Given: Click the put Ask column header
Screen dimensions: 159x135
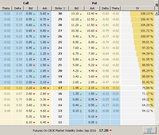Looking at the screenshot, I should click(x=92, y=8).
